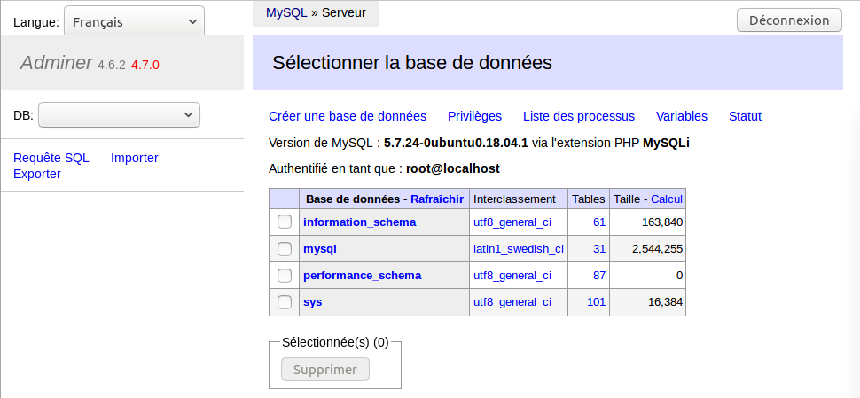The height and width of the screenshot is (398, 860).
Task: Click Calcul to compute sizes
Action: pos(667,199)
